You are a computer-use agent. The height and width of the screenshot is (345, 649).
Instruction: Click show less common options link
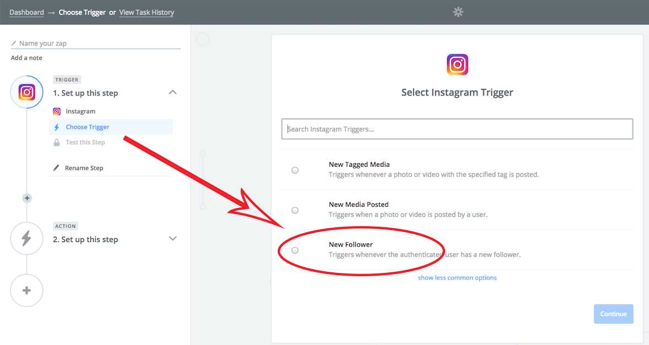click(457, 278)
